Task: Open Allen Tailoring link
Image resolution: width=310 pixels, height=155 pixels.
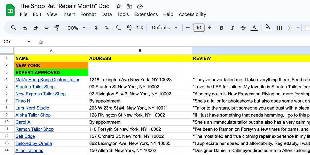Action: point(29,150)
